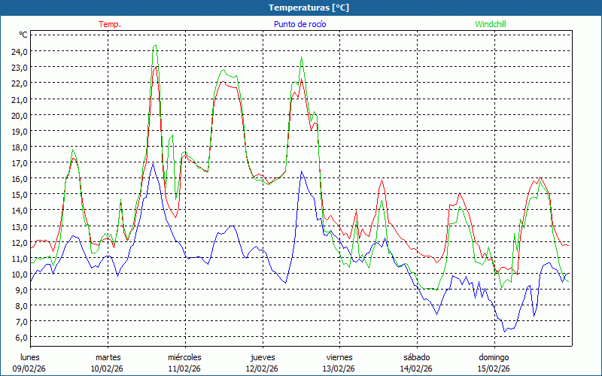Image resolution: width=602 pixels, height=376 pixels.
Task: Click the '°C' unit label on the axis
Action: click(x=23, y=35)
